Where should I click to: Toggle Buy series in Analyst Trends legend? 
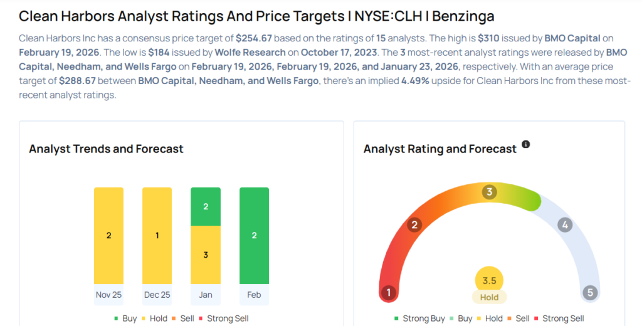(x=125, y=318)
